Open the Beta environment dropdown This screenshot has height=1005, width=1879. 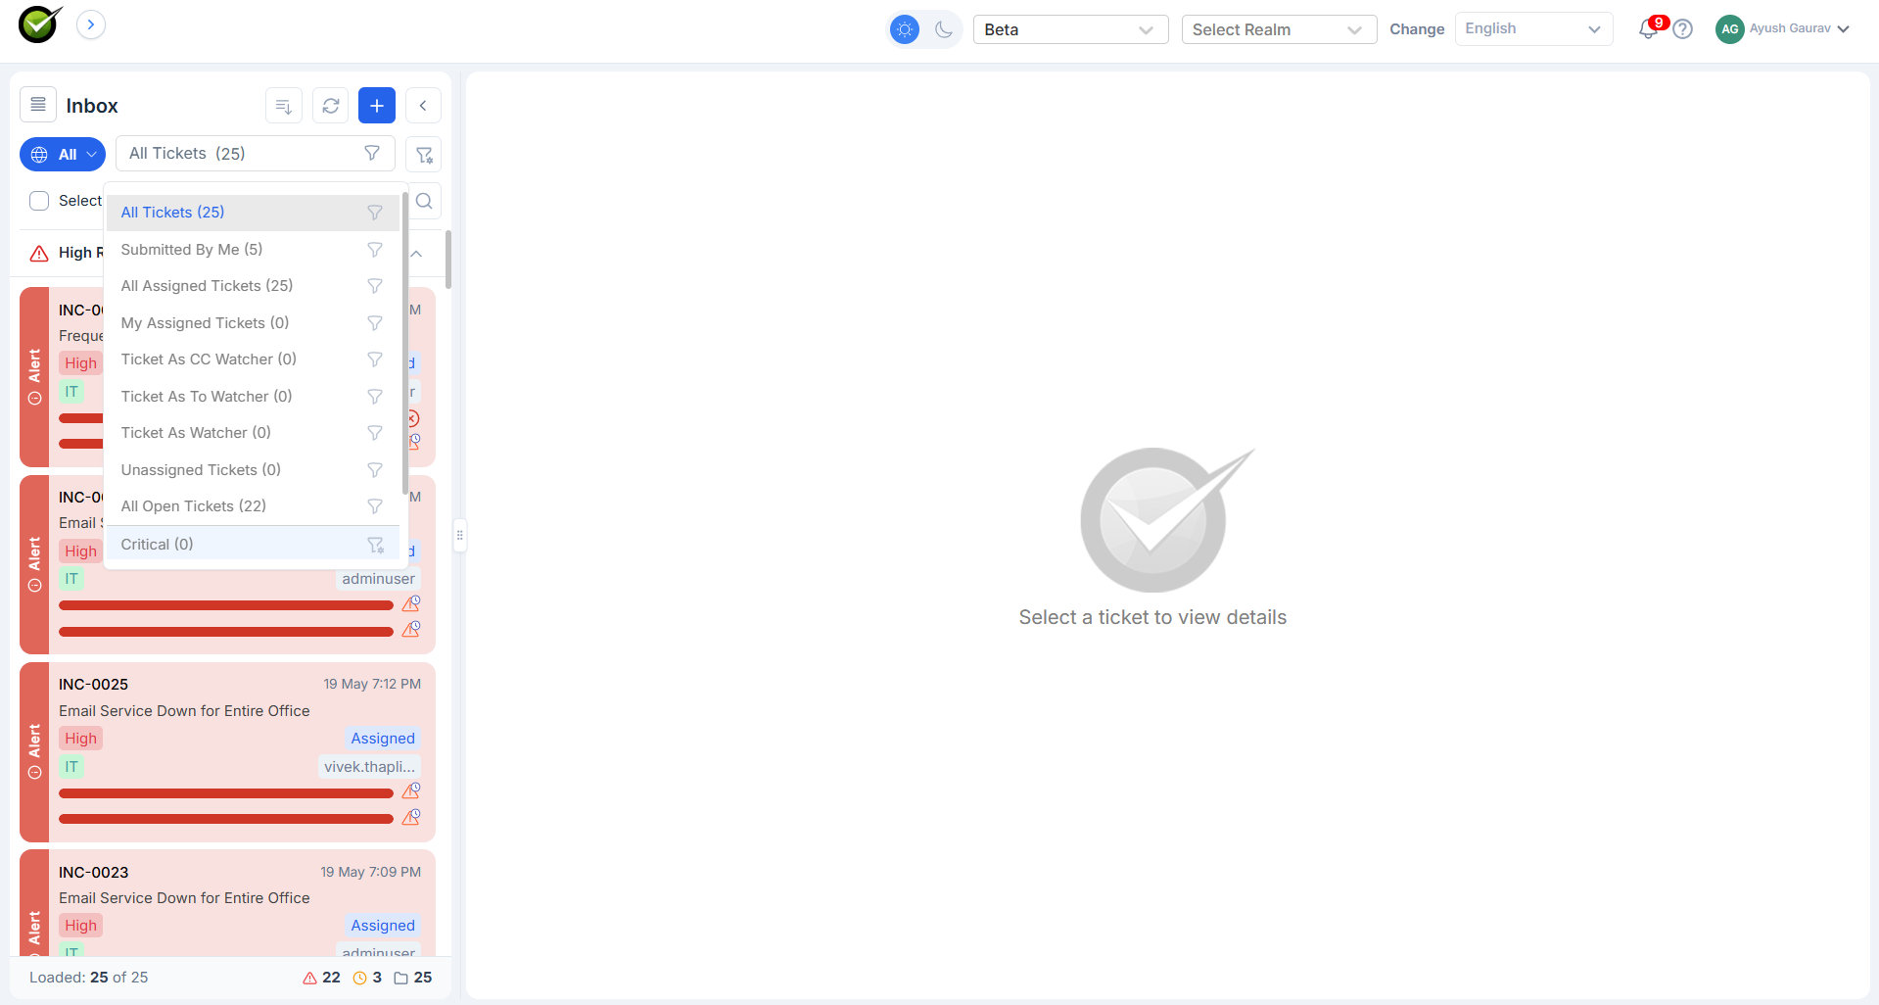(1071, 29)
